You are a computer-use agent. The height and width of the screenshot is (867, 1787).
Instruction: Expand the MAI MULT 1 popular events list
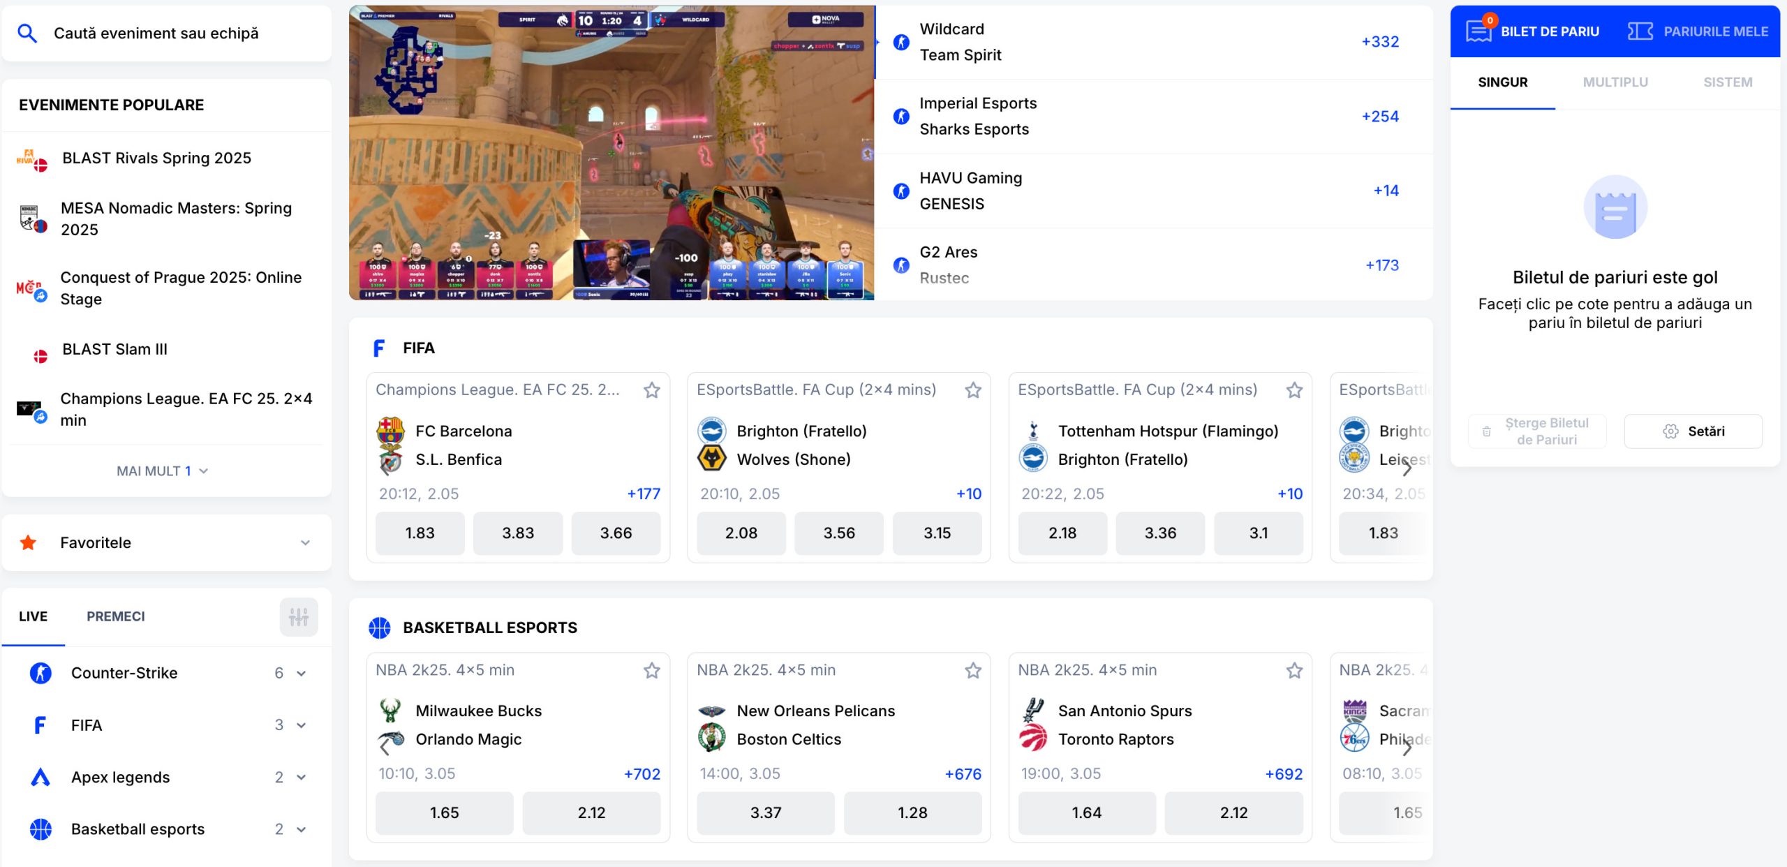[x=163, y=471]
